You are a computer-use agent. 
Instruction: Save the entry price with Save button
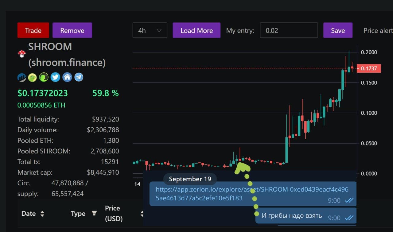(338, 30)
